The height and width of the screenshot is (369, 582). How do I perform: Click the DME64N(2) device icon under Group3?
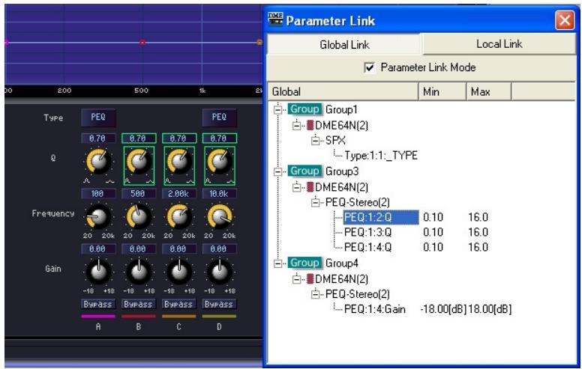310,186
